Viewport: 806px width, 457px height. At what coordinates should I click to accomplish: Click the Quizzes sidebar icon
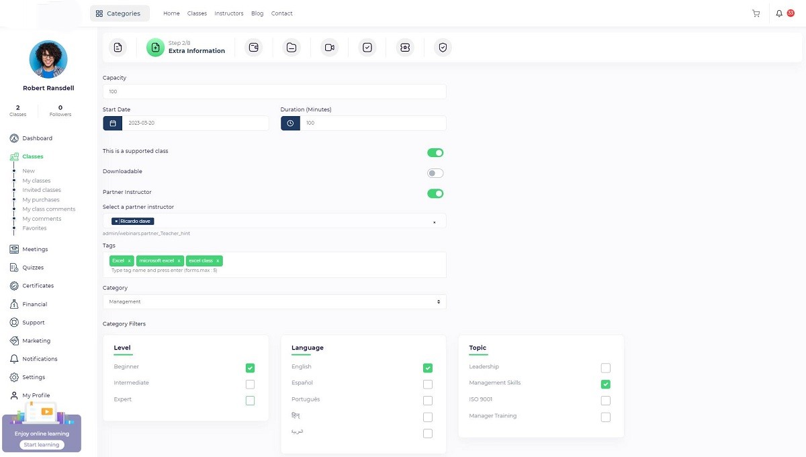(x=14, y=268)
